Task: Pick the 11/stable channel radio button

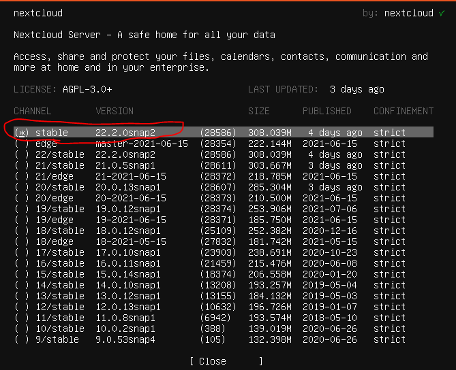Action: 22,318
